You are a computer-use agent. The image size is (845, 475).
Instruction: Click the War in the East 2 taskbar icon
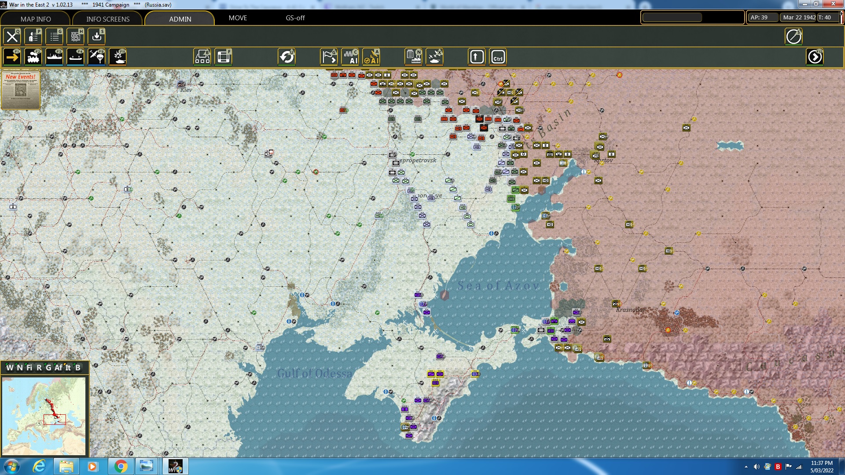[176, 466]
